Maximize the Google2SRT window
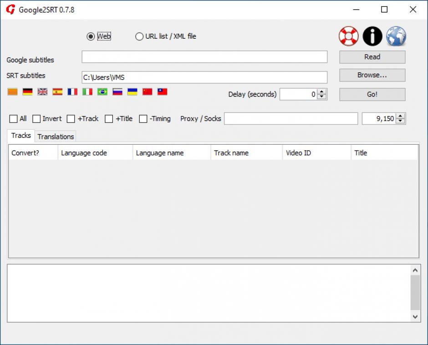This screenshot has width=428, height=345. (384, 10)
